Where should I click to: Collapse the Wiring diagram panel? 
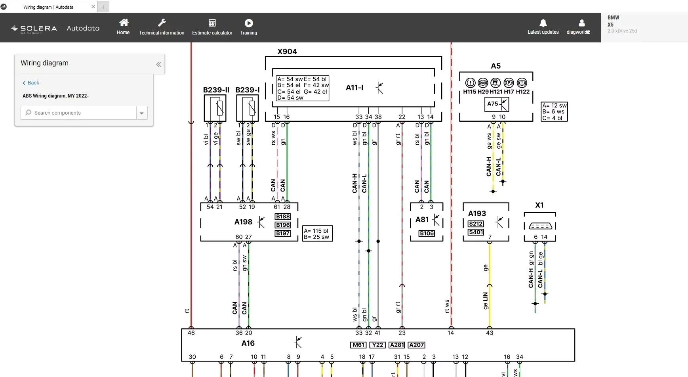(x=158, y=64)
